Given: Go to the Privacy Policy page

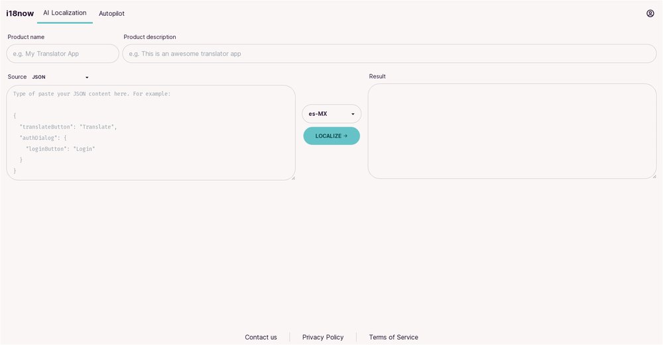Looking at the screenshot, I should (x=323, y=337).
